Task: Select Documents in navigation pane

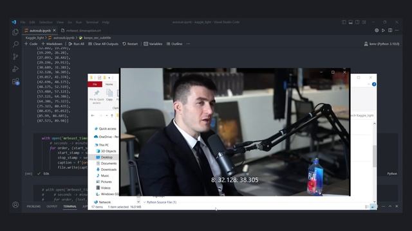Action: (x=106, y=164)
